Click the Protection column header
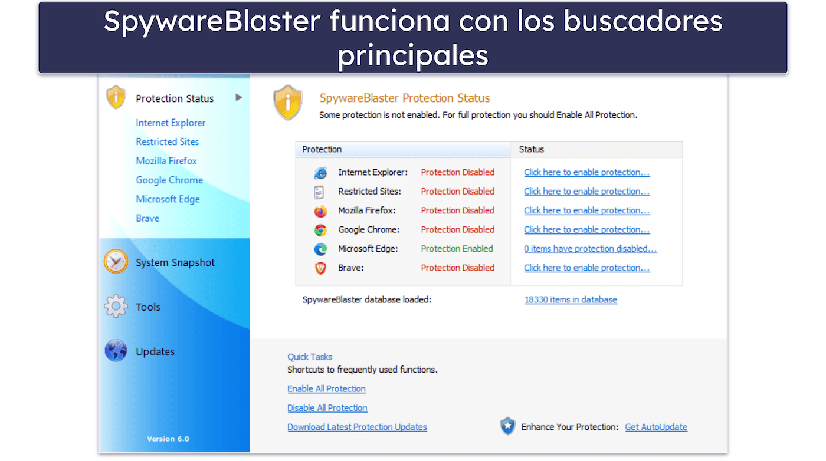Image resolution: width=826 pixels, height=461 pixels. tap(402, 149)
